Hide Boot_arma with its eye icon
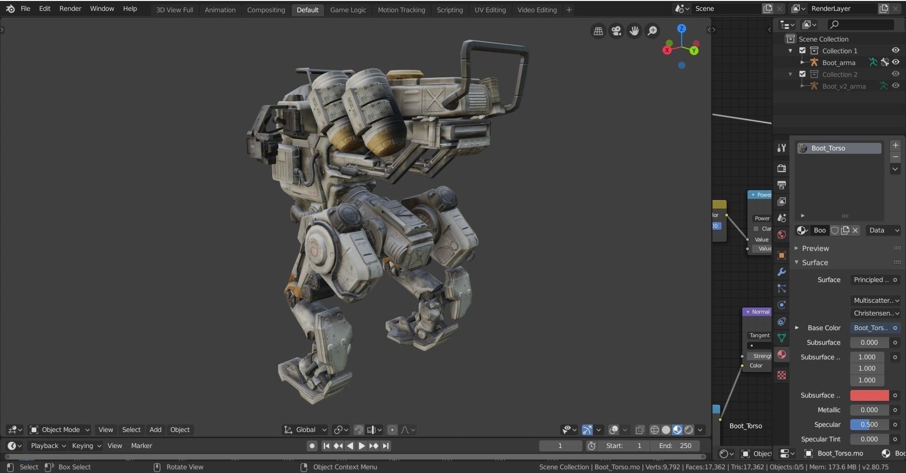The image size is (906, 473). (x=896, y=62)
